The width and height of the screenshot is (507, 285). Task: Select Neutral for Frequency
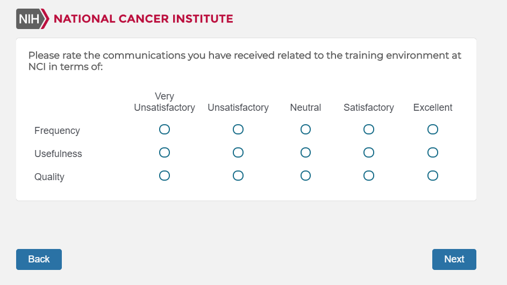pyautogui.click(x=305, y=130)
